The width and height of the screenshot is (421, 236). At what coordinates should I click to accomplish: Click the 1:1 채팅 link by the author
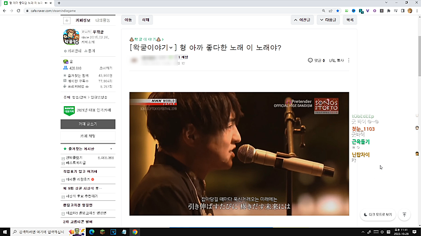(x=183, y=57)
